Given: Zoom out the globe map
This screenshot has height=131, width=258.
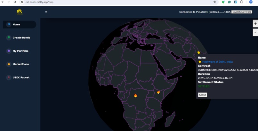Looking at the screenshot, I should (255, 33).
